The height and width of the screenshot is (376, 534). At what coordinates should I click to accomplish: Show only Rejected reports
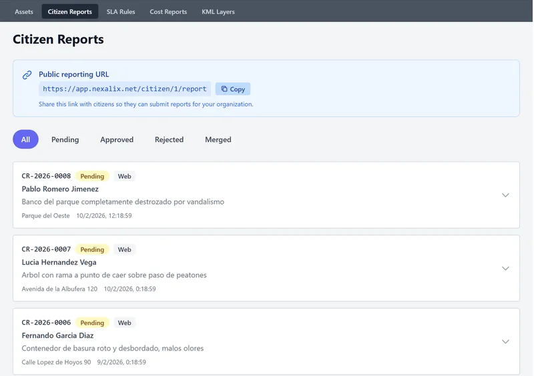click(x=169, y=139)
